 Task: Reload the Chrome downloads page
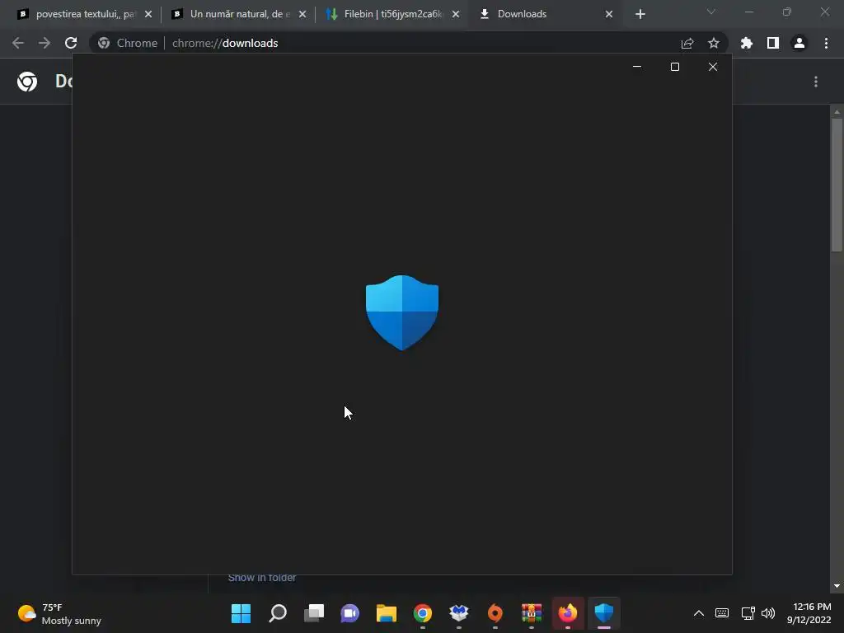click(x=71, y=43)
